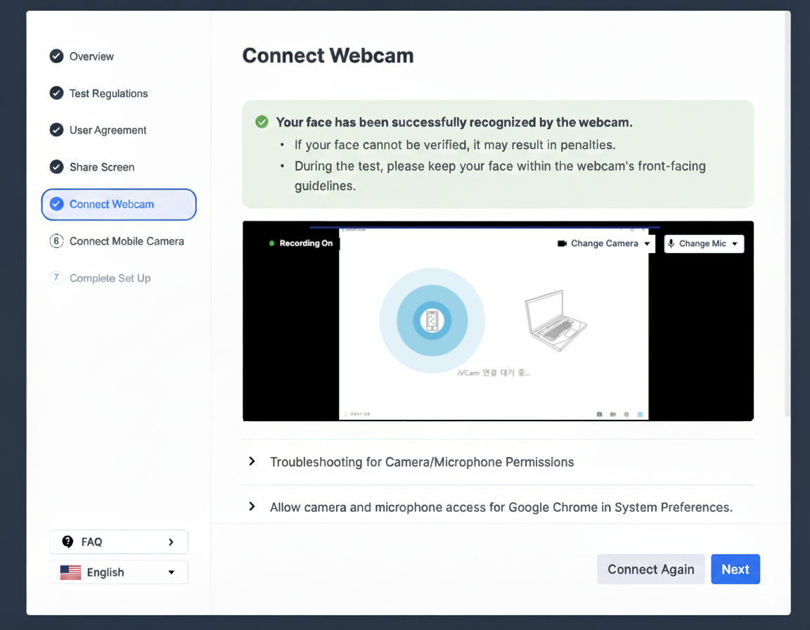
Task: Click the green success checkmark icon
Action: [262, 122]
